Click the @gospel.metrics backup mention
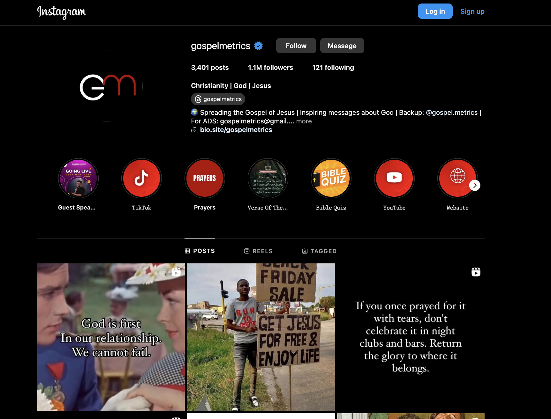This screenshot has height=419, width=551. pyautogui.click(x=452, y=113)
